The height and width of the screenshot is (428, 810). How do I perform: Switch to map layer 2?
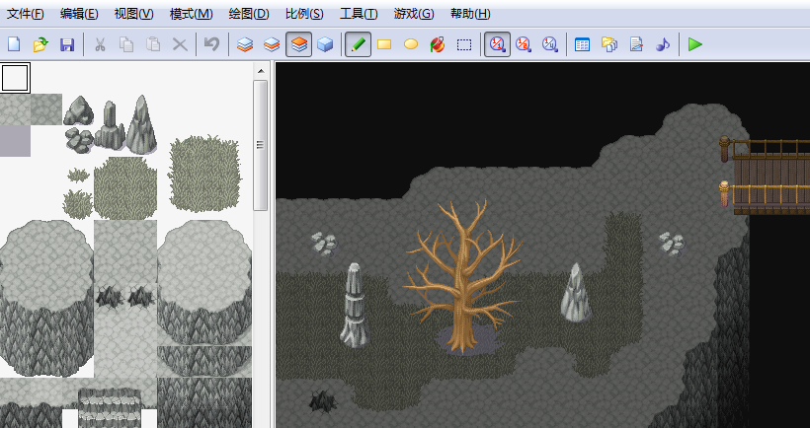tap(272, 44)
